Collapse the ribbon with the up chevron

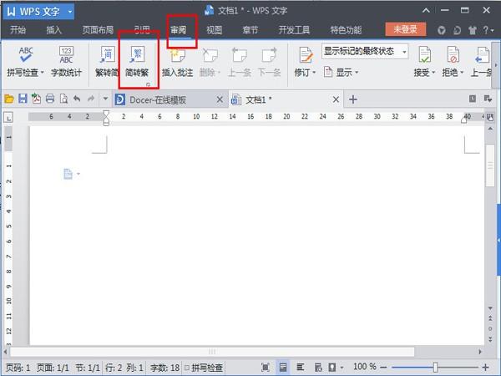click(x=426, y=11)
